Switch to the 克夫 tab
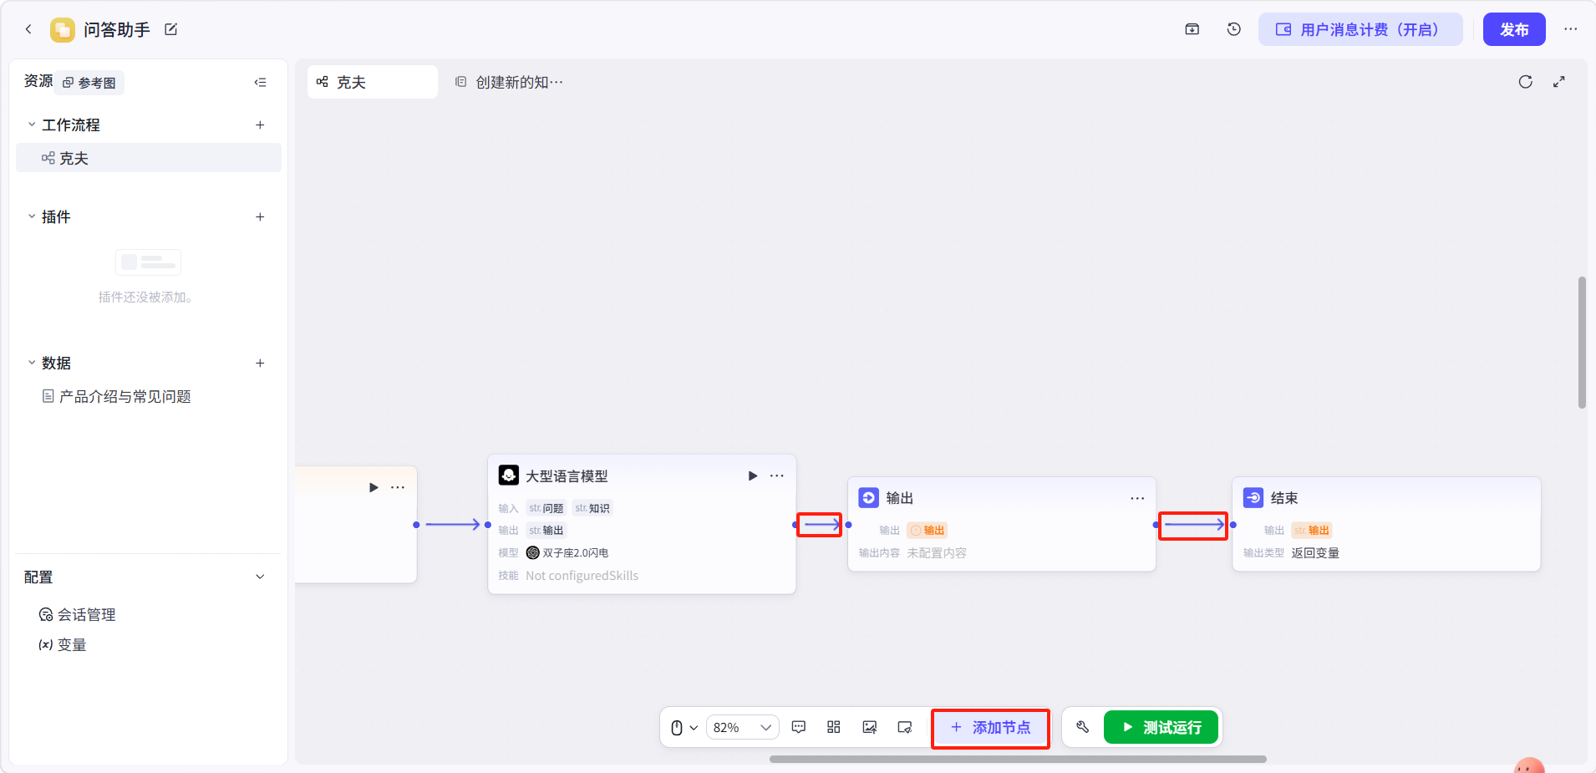The width and height of the screenshot is (1596, 773). 373,82
